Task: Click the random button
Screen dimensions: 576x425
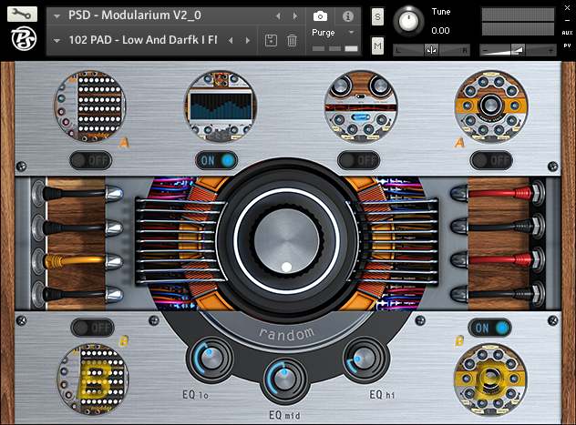Action: coord(286,333)
